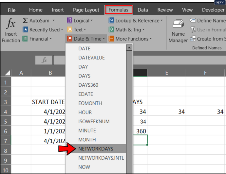Open the Recently Used star icon
The width and height of the screenshot is (226, 174).
point(25,29)
